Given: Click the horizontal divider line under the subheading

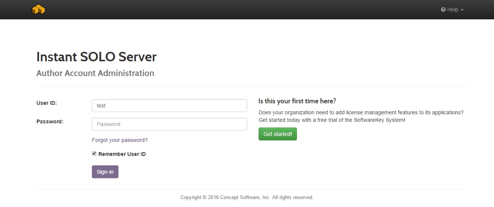Looking at the screenshot, I should click(x=251, y=86).
